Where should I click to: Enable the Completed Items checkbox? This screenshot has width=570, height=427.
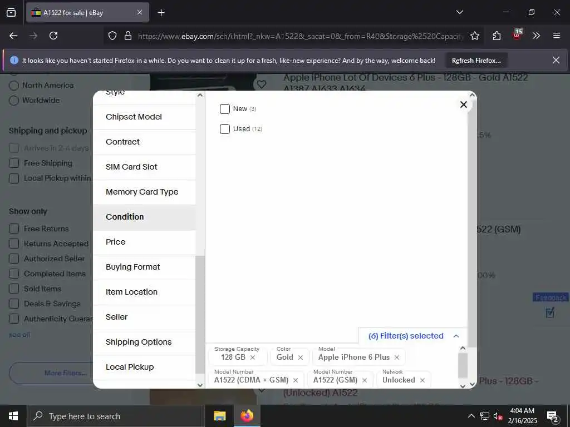[x=14, y=274]
